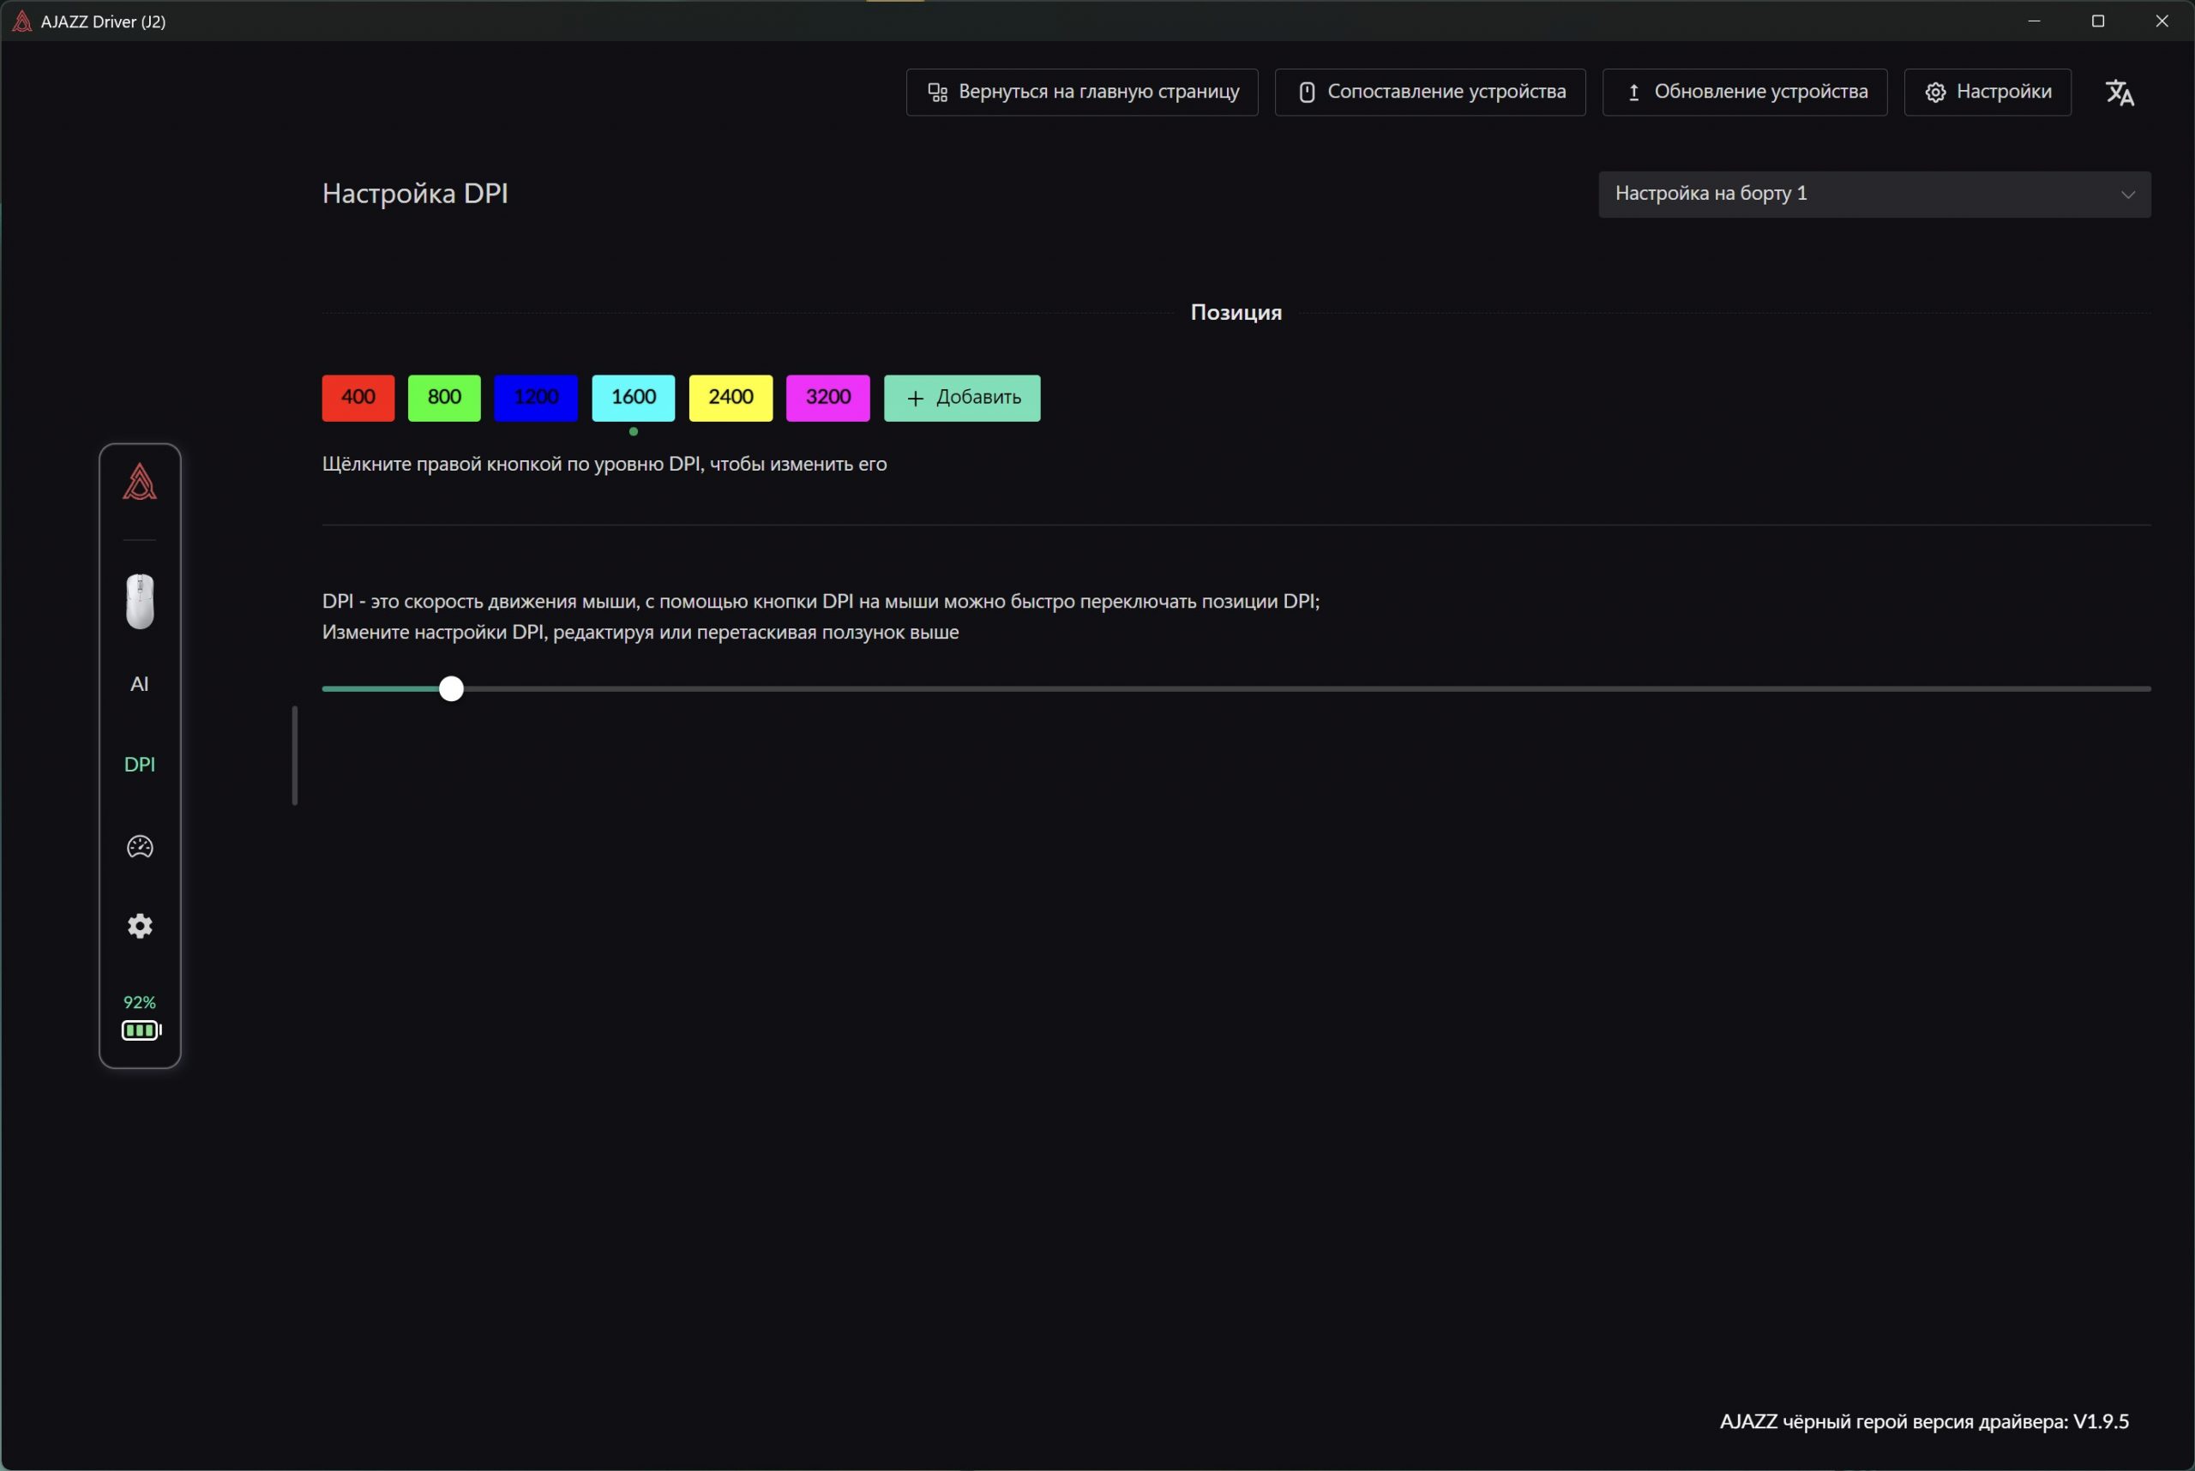Viewport: 2195px width, 1471px height.
Task: Open the performance gauge icon
Action: tap(140, 846)
